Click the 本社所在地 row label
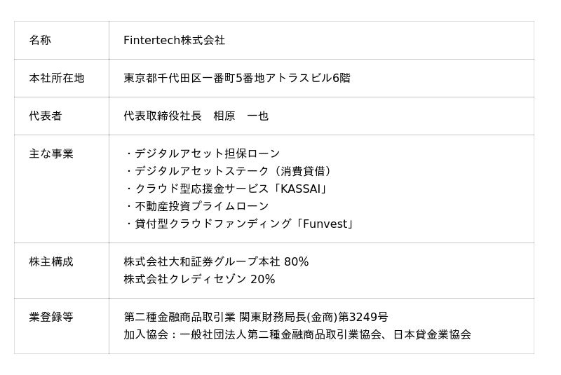The height and width of the screenshot is (375, 561). coord(56,79)
